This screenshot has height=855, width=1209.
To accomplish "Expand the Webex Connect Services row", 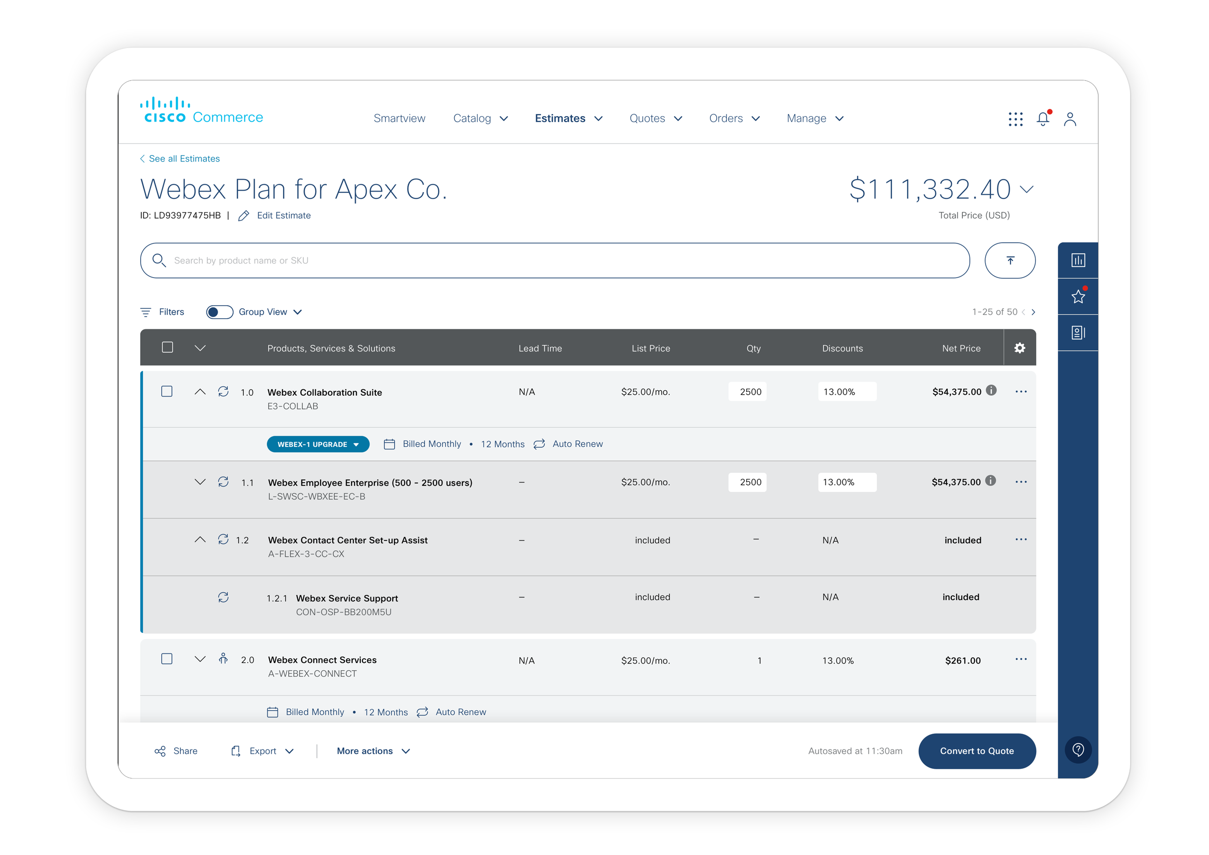I will pyautogui.click(x=200, y=659).
